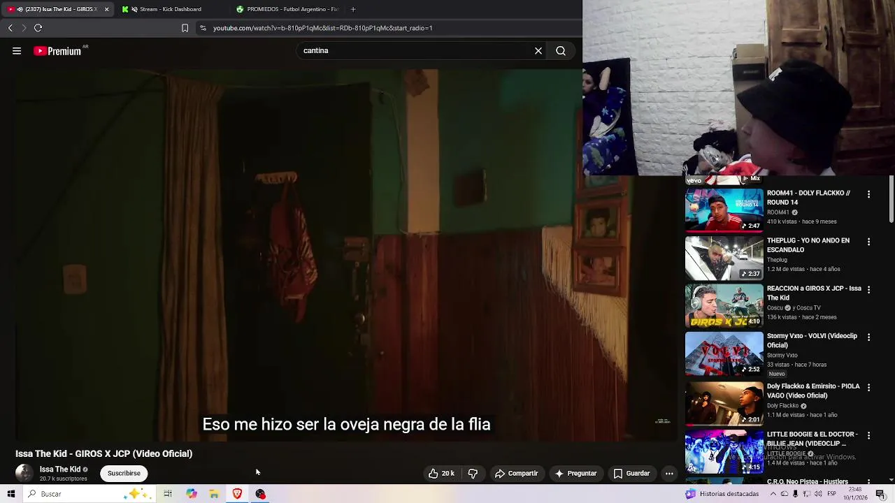Open the notification center icon

pos(880,494)
